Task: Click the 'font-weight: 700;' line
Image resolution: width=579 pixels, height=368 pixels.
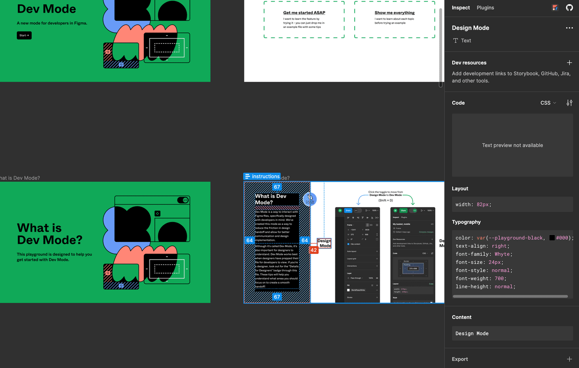Action: pyautogui.click(x=480, y=278)
